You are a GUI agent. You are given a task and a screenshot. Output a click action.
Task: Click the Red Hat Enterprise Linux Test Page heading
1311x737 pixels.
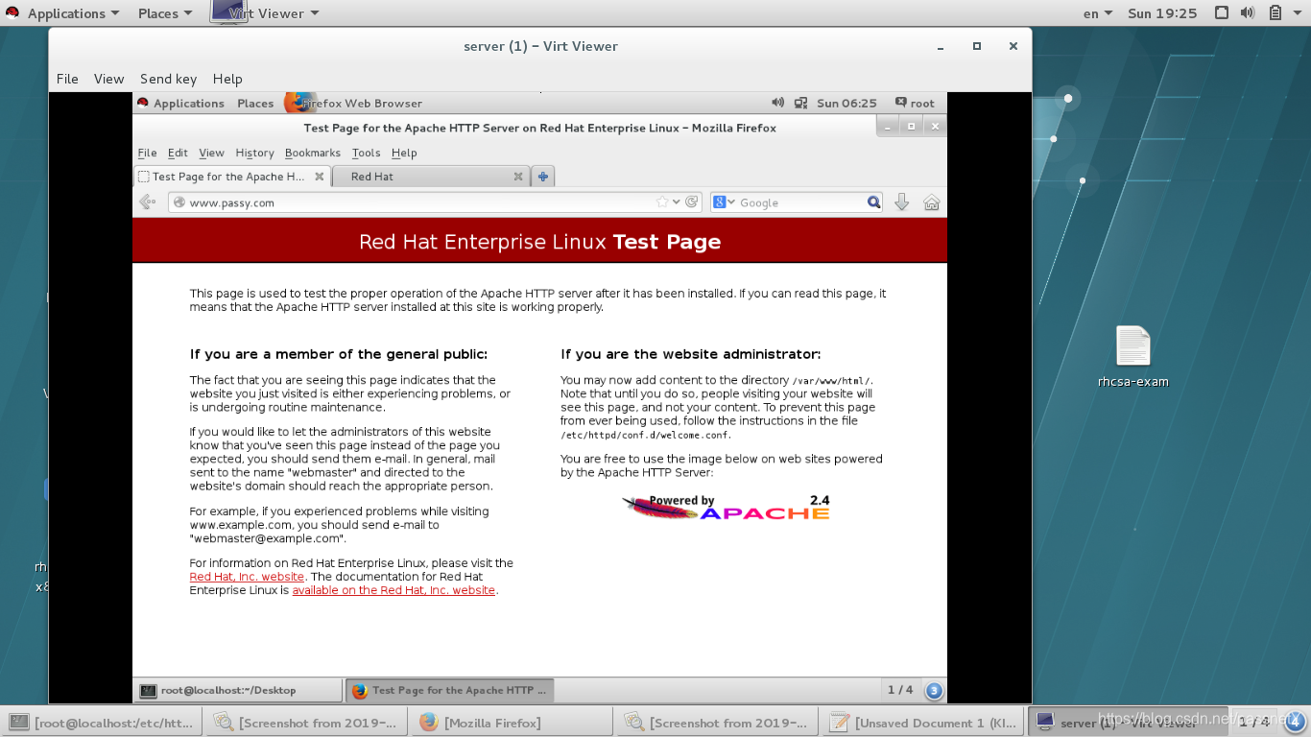[539, 242]
